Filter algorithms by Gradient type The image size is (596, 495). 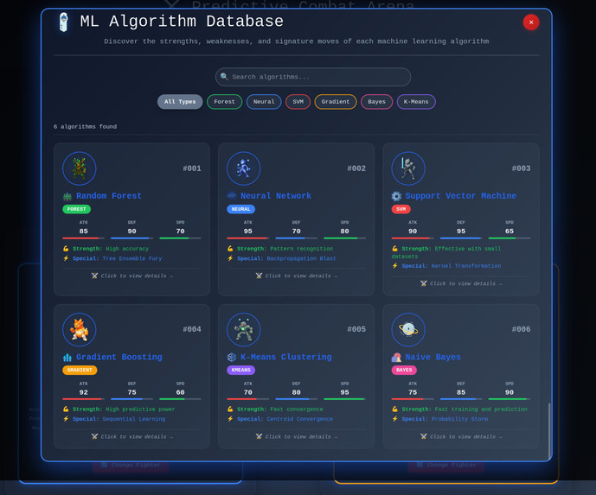[336, 102]
